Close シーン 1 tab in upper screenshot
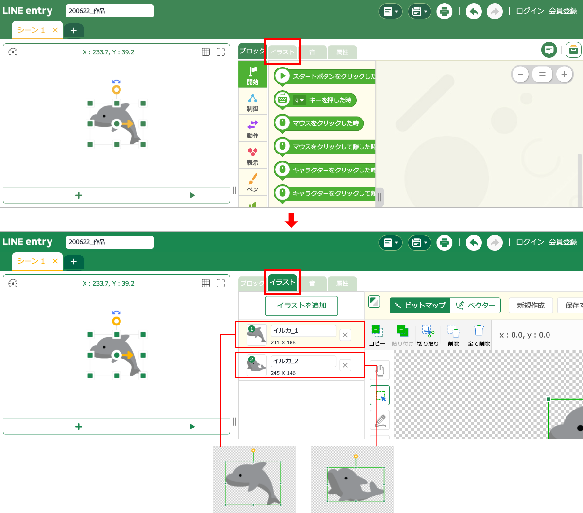583x513 pixels. point(55,30)
